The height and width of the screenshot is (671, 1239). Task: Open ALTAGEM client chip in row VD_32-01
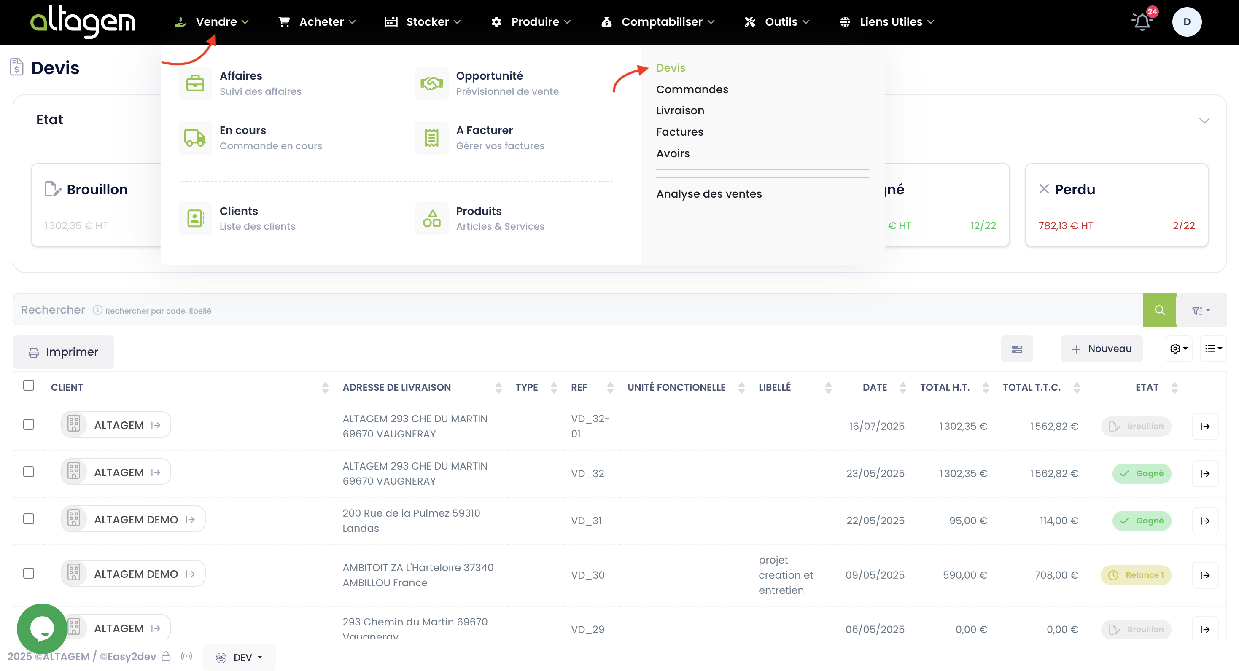coord(116,424)
